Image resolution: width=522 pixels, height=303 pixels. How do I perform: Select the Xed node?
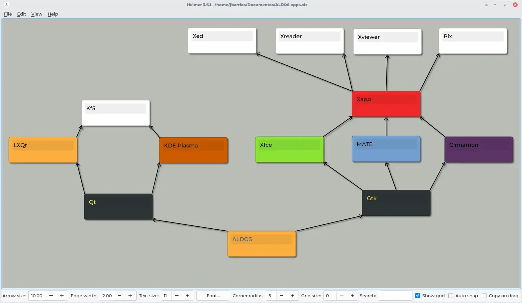click(x=222, y=41)
